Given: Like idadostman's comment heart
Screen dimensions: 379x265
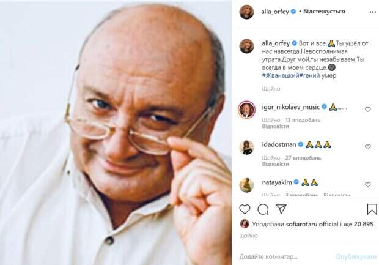Looking at the screenshot, I should [367, 147].
